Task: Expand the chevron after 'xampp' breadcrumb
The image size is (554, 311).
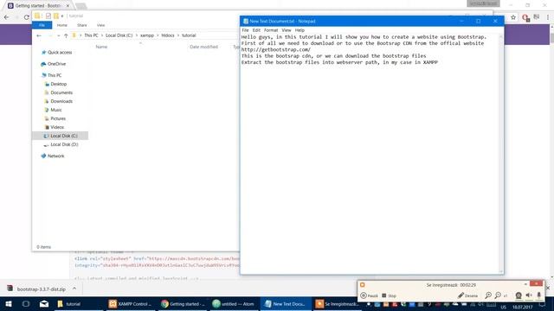Action: point(158,35)
